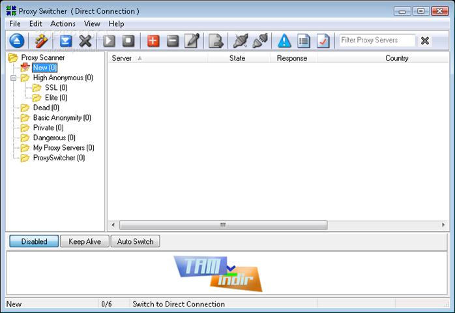Click the horizontal scrollbar right arrow
The image size is (455, 313).
(x=443, y=225)
